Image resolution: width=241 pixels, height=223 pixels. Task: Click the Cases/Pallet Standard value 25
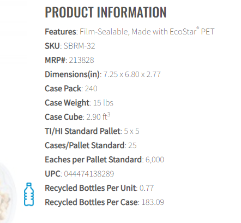click(132, 145)
